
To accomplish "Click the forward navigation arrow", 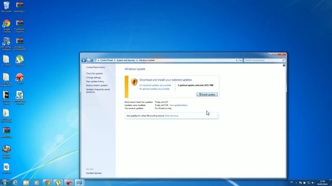I will [x=89, y=60].
